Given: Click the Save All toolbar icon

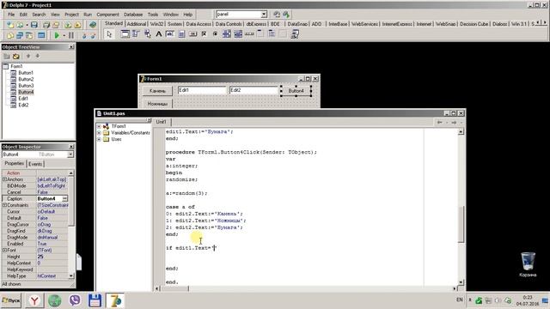Looking at the screenshot, I should point(46,25).
